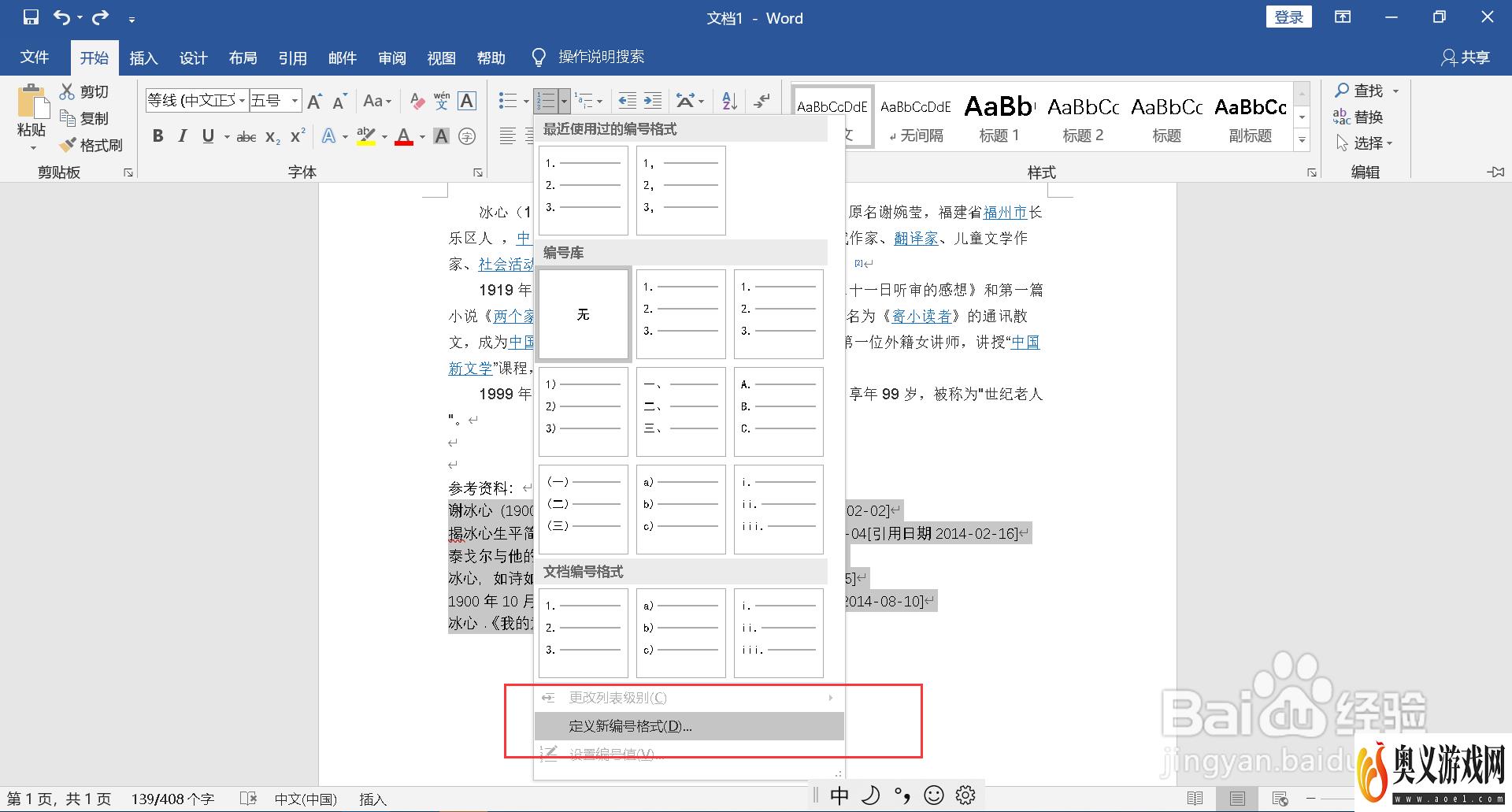Viewport: 1512px width, 812px height.
Task: Redo the last action
Action: 101,17
